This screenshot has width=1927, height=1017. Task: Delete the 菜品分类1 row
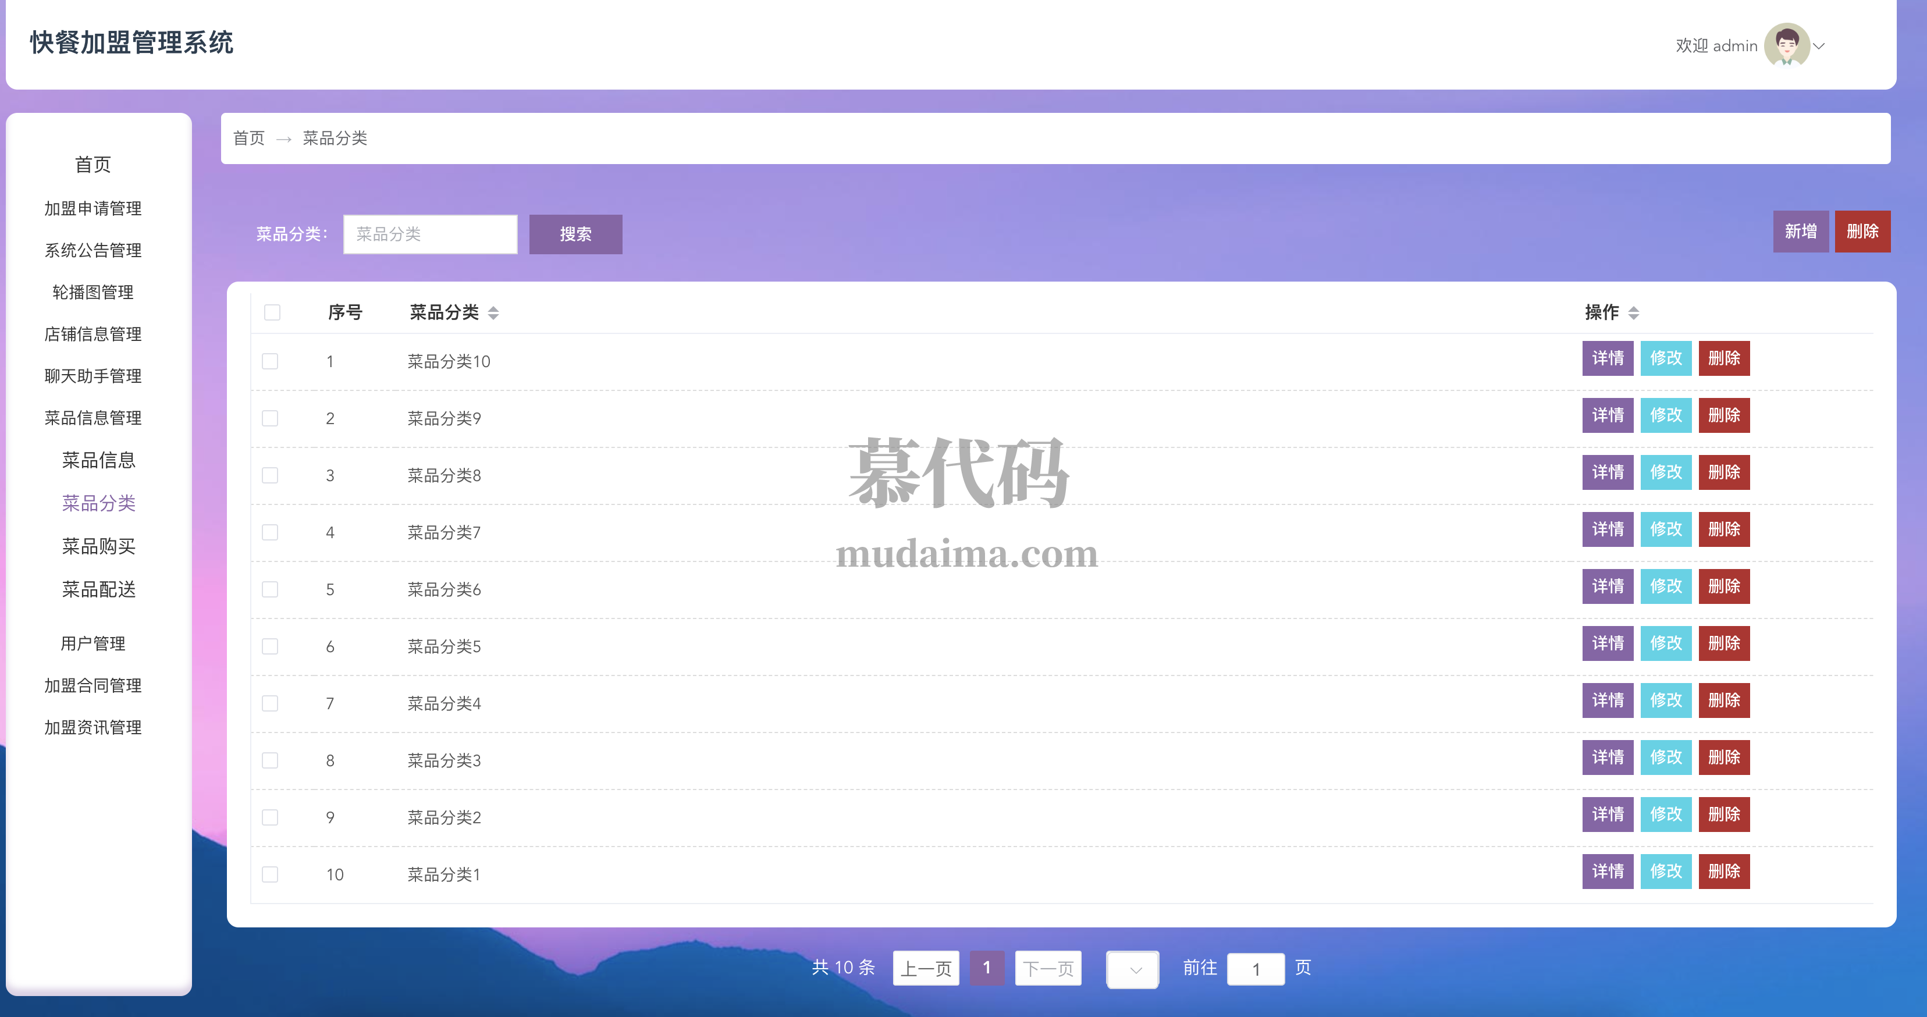[1723, 871]
